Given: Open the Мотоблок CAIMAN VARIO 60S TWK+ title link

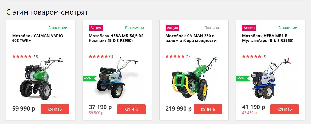Looking at the screenshot, I should click(38, 38).
